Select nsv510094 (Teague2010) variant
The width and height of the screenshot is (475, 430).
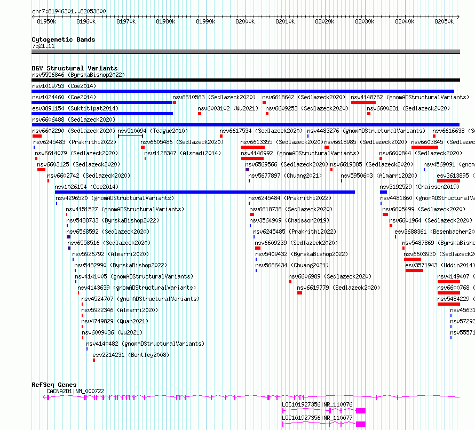click(153, 131)
